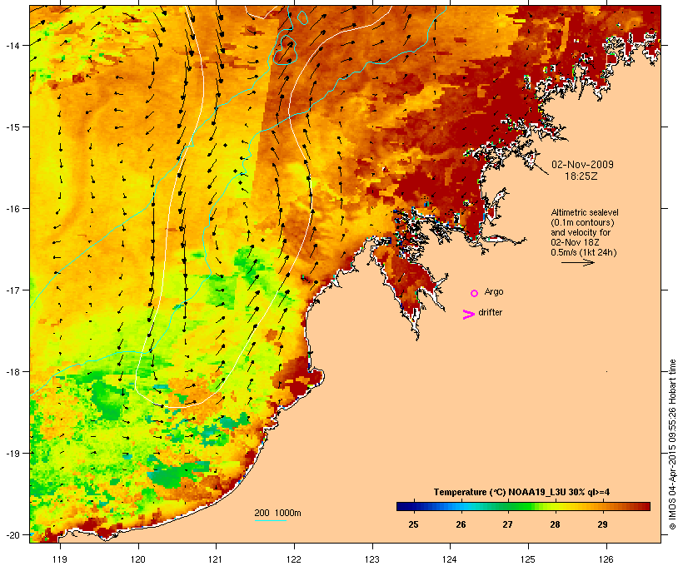Click the 120 longitude axis label
The height and width of the screenshot is (566, 683).
(x=138, y=559)
